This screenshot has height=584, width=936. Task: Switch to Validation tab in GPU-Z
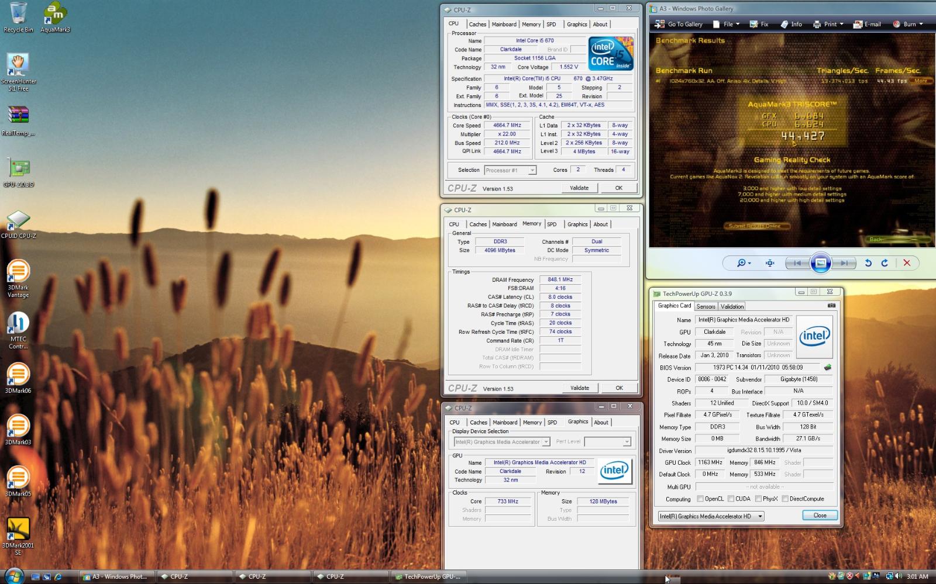click(x=732, y=306)
